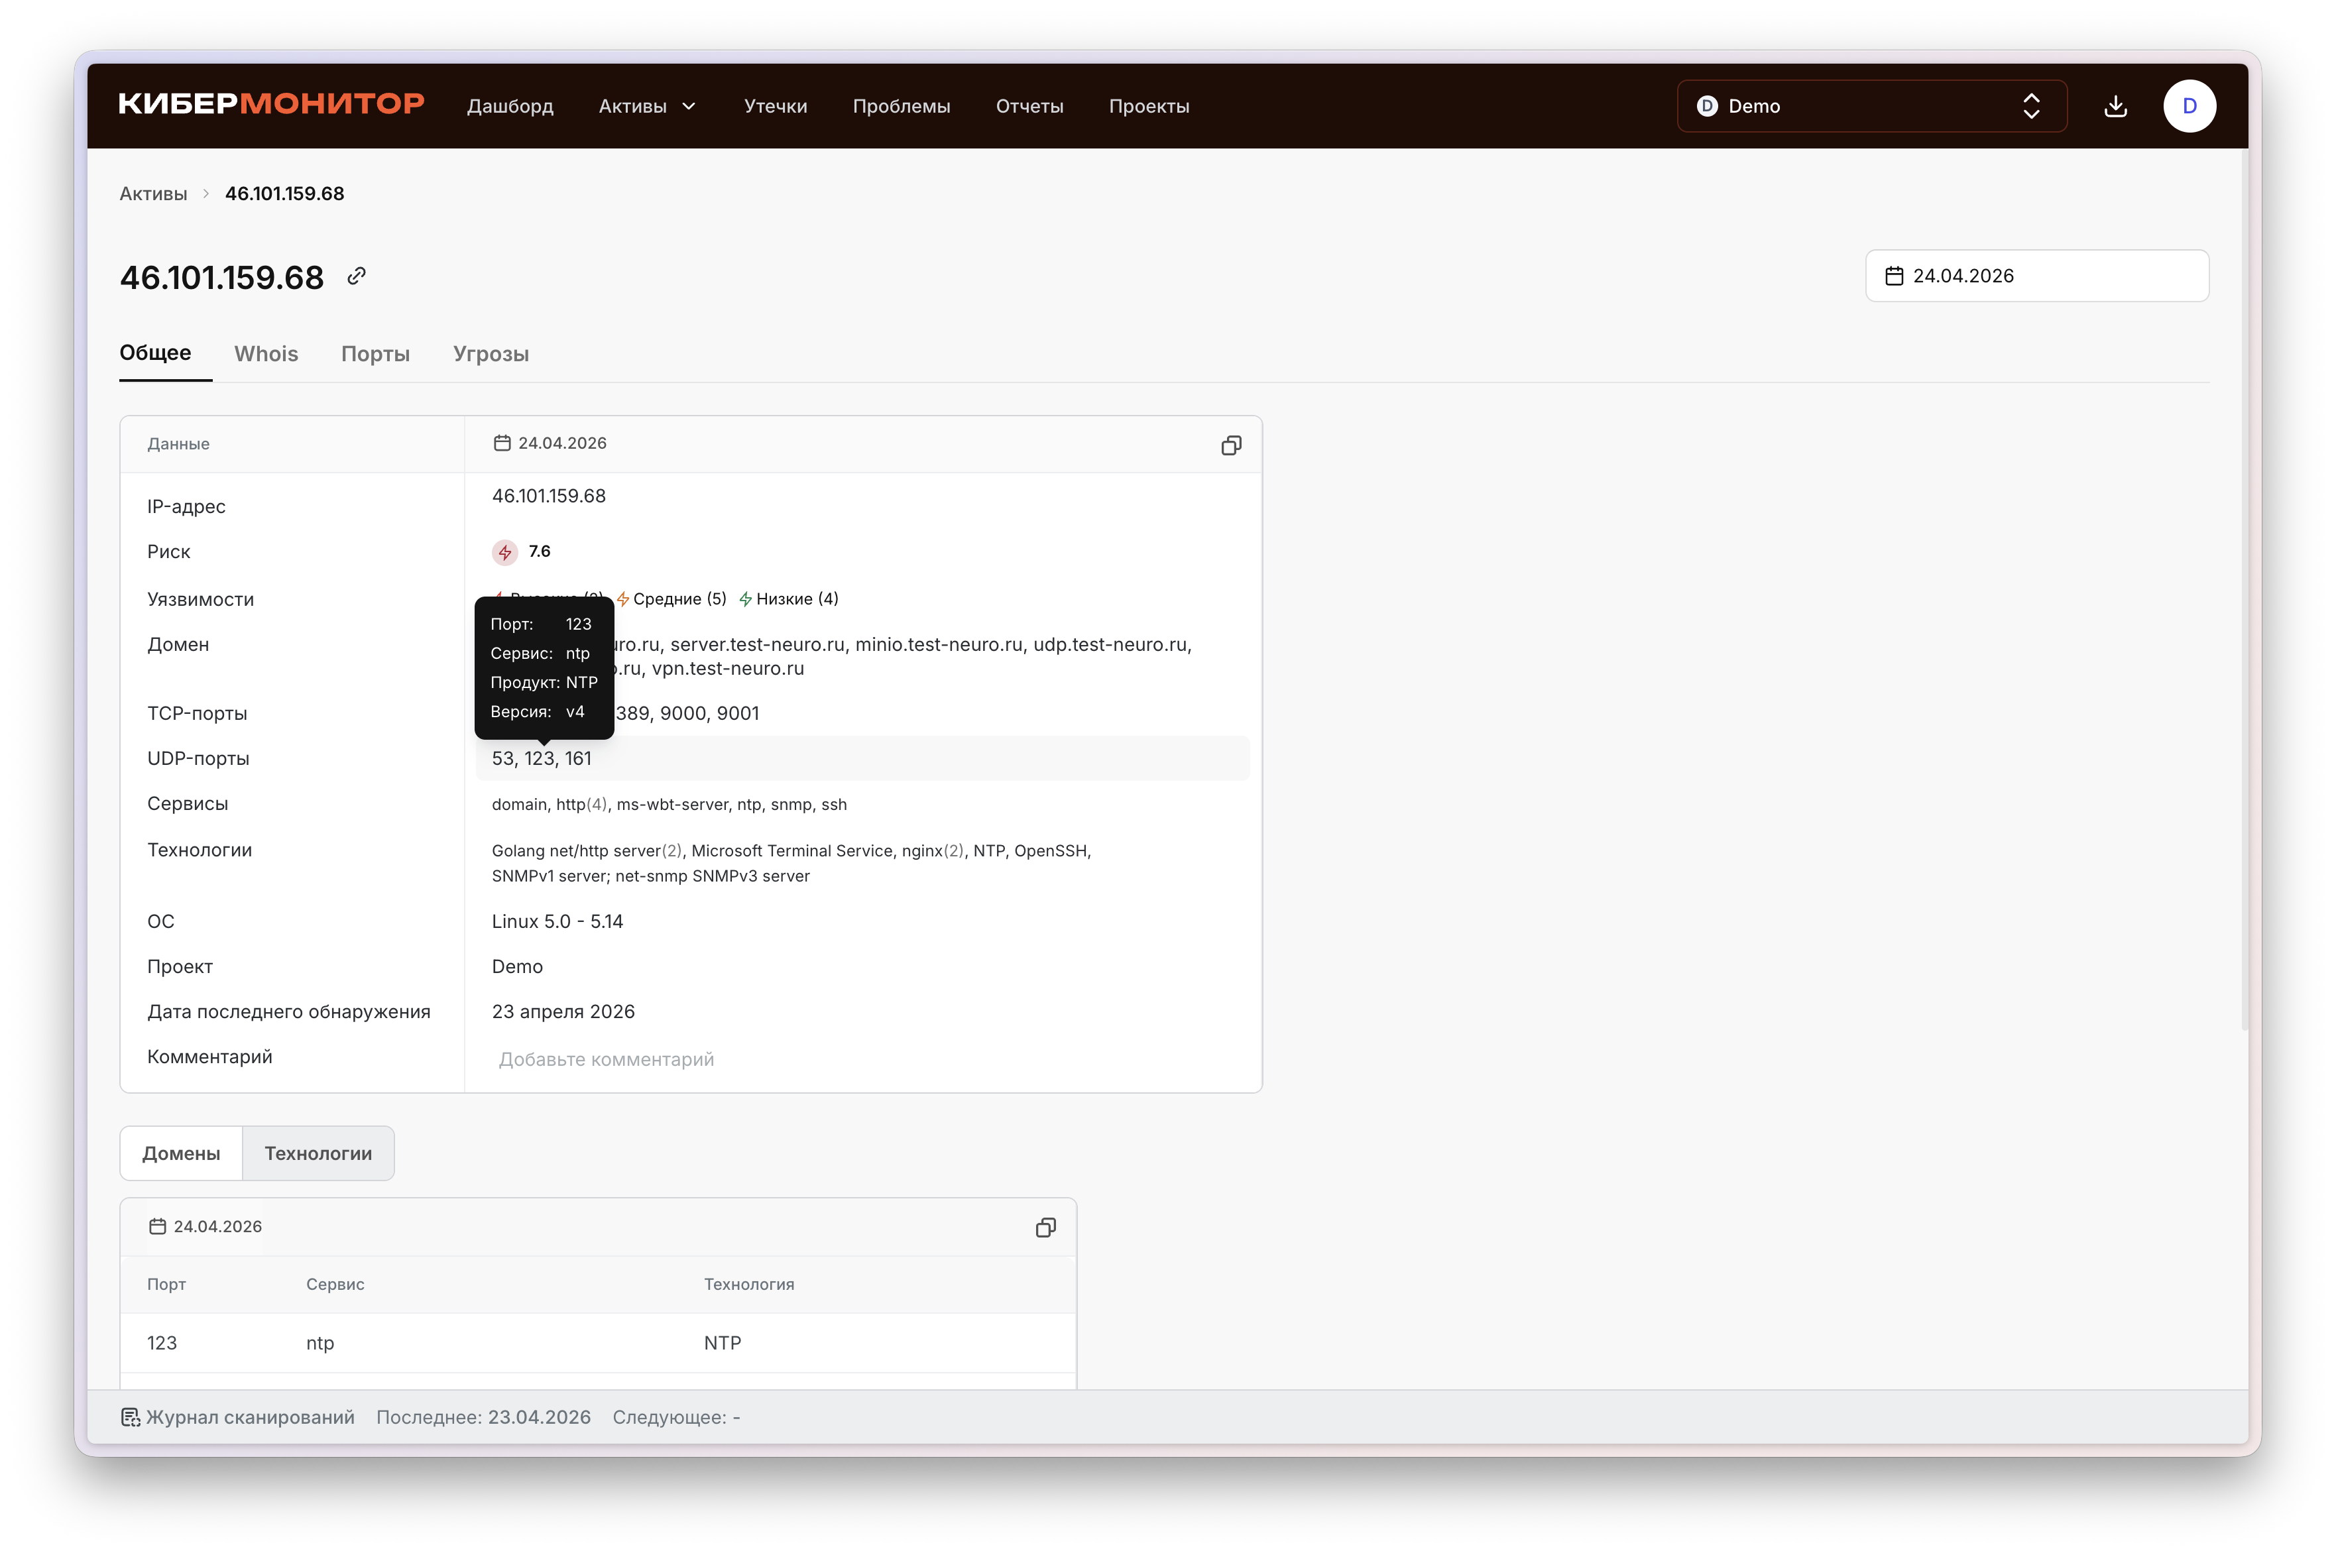Click the download icon in header
2336x1555 pixels.
click(x=2115, y=106)
